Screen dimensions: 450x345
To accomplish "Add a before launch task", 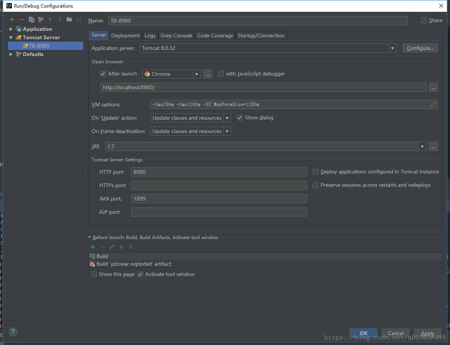I will [x=93, y=247].
